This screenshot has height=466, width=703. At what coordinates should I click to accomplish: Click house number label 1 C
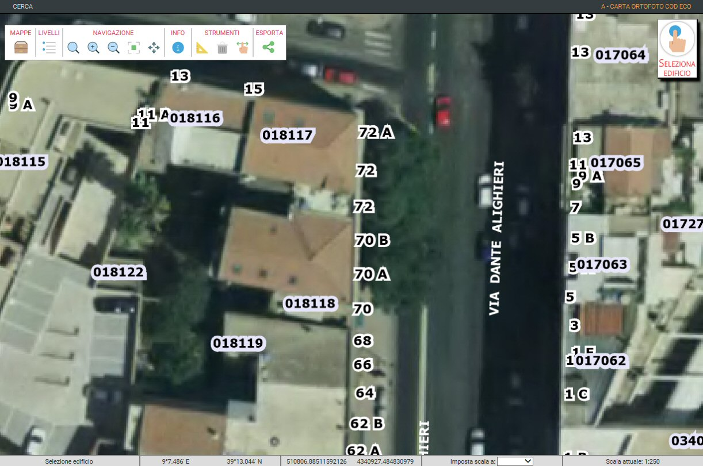click(x=576, y=395)
